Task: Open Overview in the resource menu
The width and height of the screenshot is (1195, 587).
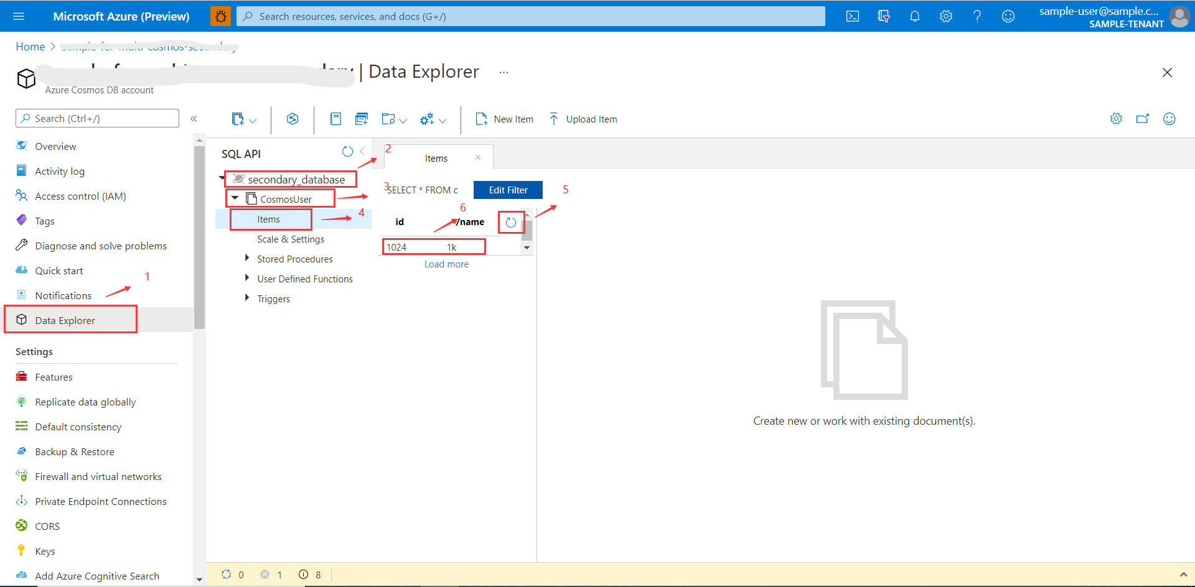Action: point(55,146)
